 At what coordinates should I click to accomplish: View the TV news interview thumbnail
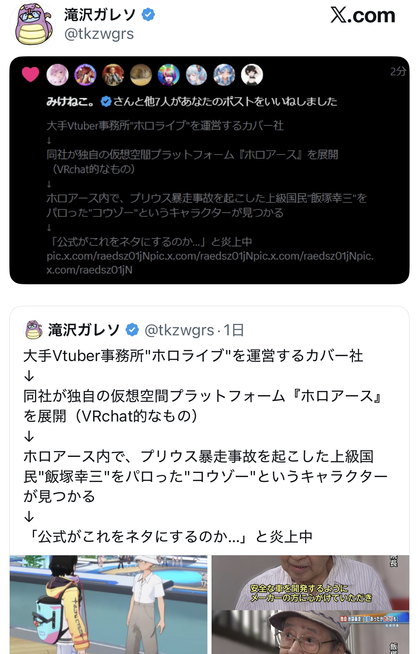pos(311,604)
